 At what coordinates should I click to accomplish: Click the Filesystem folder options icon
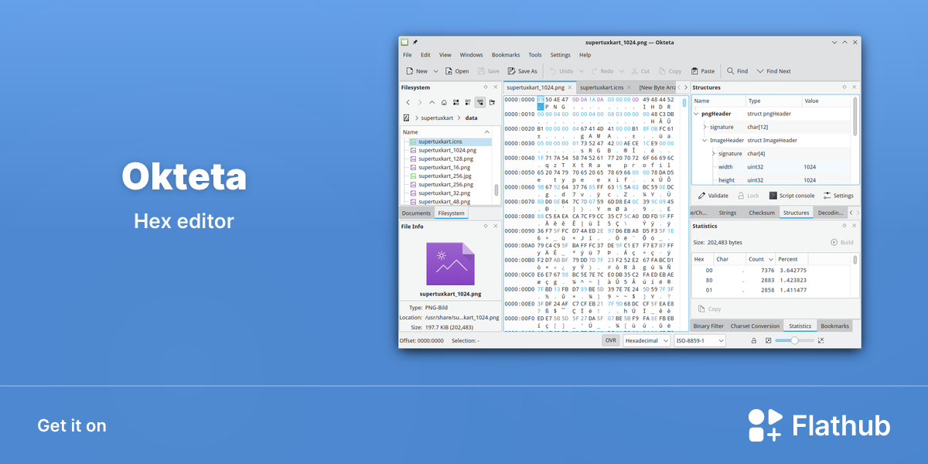492,102
